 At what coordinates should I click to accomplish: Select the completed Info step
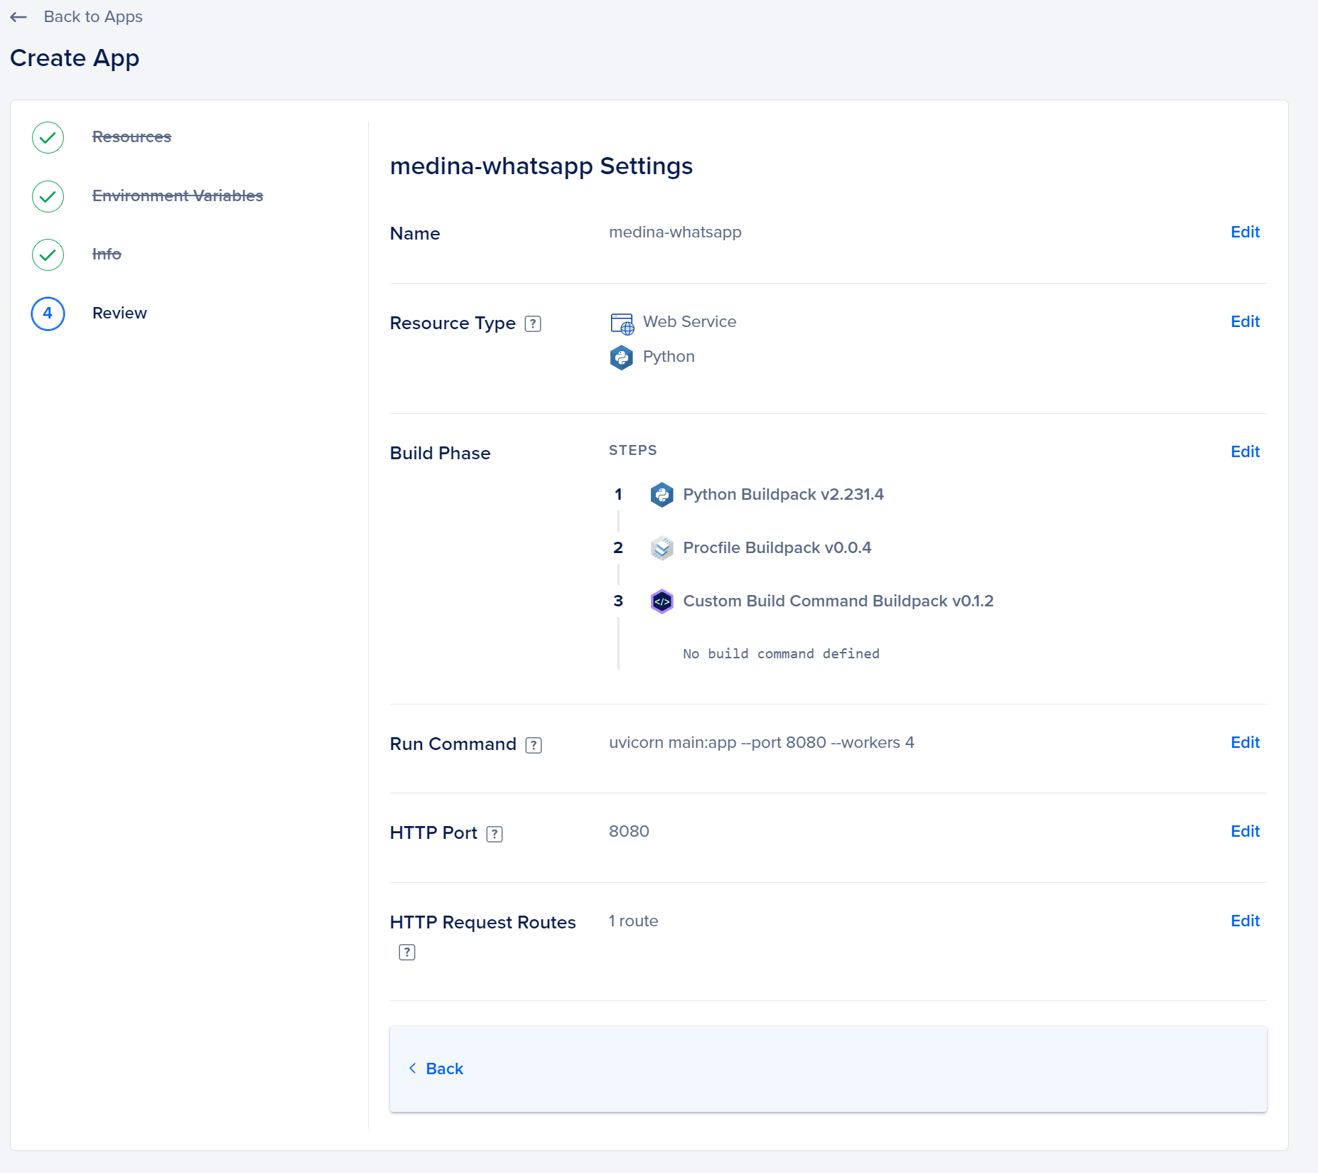coord(107,254)
